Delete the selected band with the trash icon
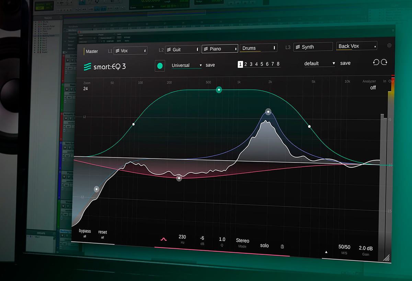The height and width of the screenshot is (281, 412). pos(282,246)
